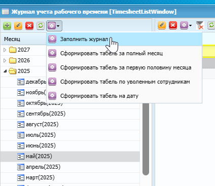The height and width of the screenshot is (186, 215).
Task: Click the orange edit pencil in left toolbar
Action: (x=18, y=26)
